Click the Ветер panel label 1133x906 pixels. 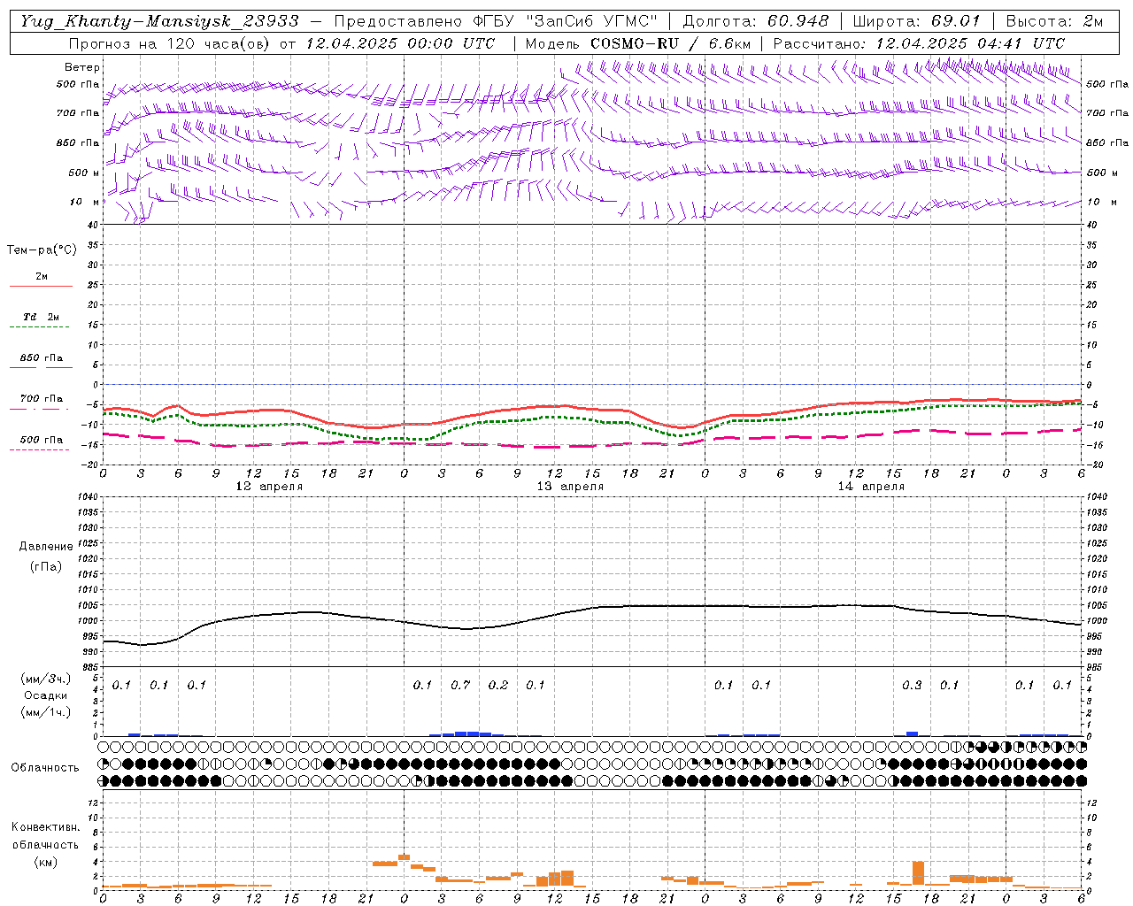(x=82, y=67)
